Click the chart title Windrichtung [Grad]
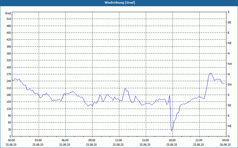The height and width of the screenshot is (148, 238). click(120, 3)
